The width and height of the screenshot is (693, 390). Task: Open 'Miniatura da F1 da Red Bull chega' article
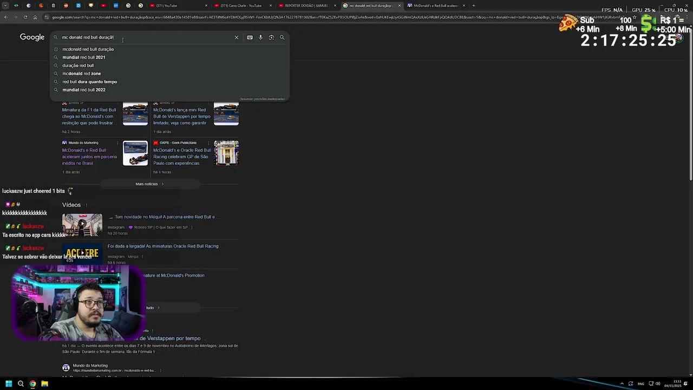89,116
